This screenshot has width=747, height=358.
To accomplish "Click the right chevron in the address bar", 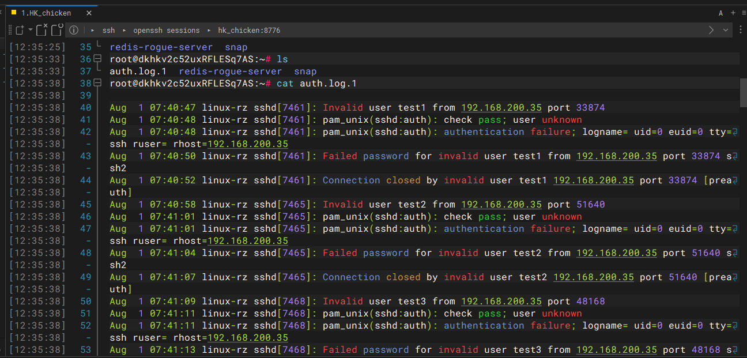I will pos(711,30).
